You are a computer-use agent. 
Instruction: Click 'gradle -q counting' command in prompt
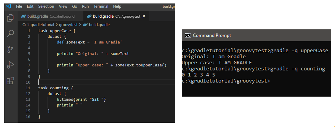click(x=298, y=69)
